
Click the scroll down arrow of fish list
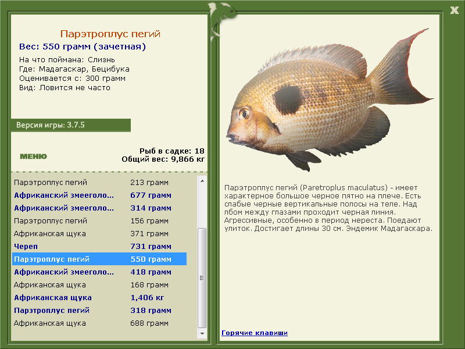(x=202, y=333)
